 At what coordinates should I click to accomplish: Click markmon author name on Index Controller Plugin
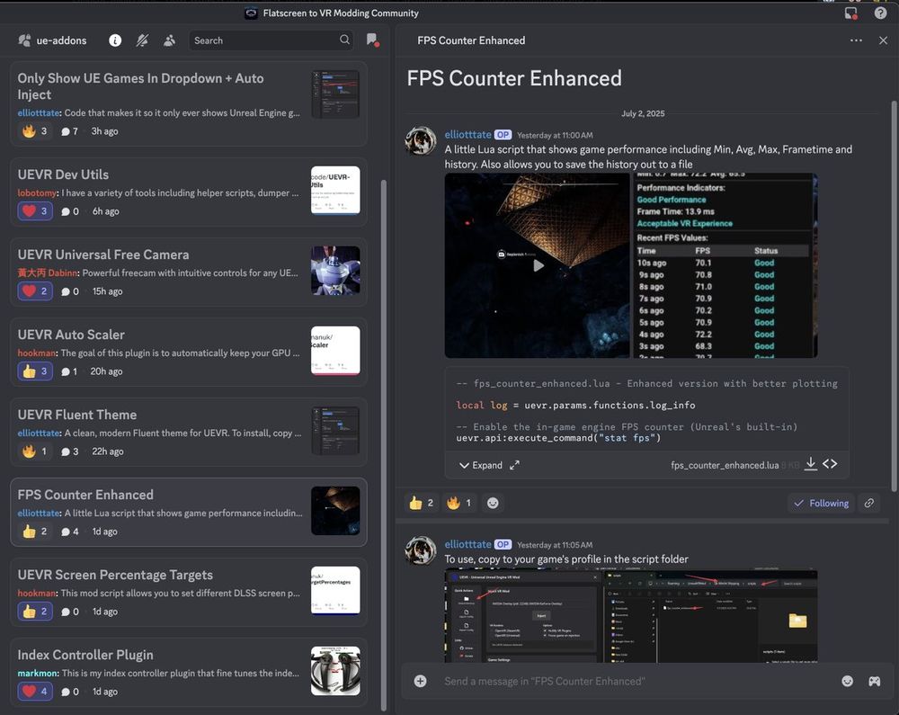(x=38, y=673)
